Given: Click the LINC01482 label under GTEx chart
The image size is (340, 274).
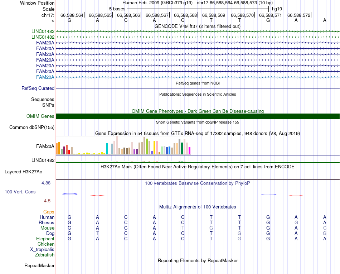Looking at the screenshot, I should click(43, 160).
